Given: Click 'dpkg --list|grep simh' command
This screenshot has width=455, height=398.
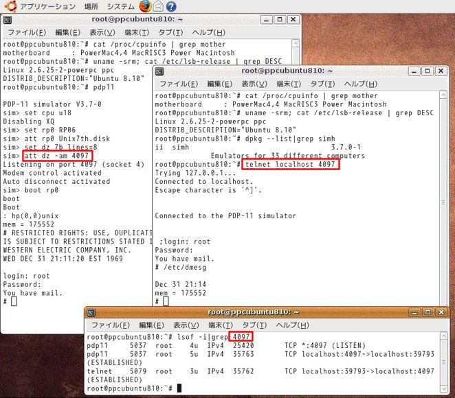Looking at the screenshot, I should tap(290, 139).
